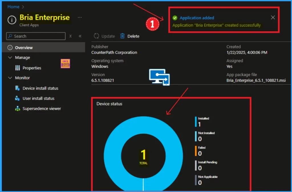Click the Install Pending legend bar
The image size is (292, 192).
click(196, 165)
